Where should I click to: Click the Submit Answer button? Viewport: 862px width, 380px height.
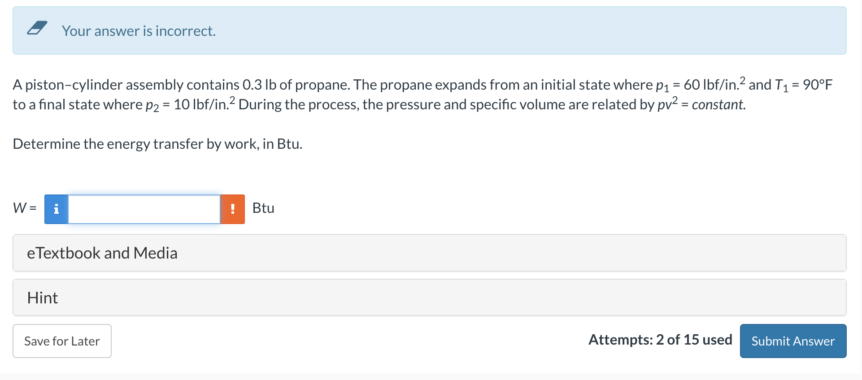coord(792,341)
